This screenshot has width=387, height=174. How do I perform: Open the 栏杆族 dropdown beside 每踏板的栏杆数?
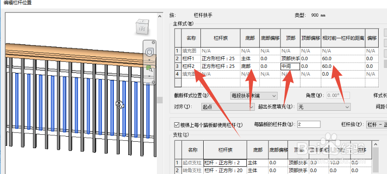point(377,125)
